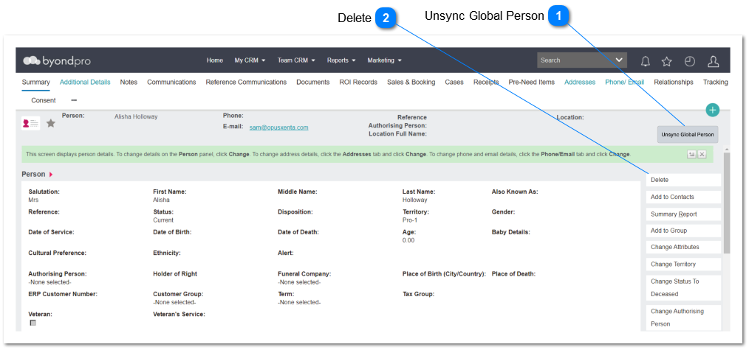Open the Tracking tab
This screenshot has width=749, height=350.
716,83
